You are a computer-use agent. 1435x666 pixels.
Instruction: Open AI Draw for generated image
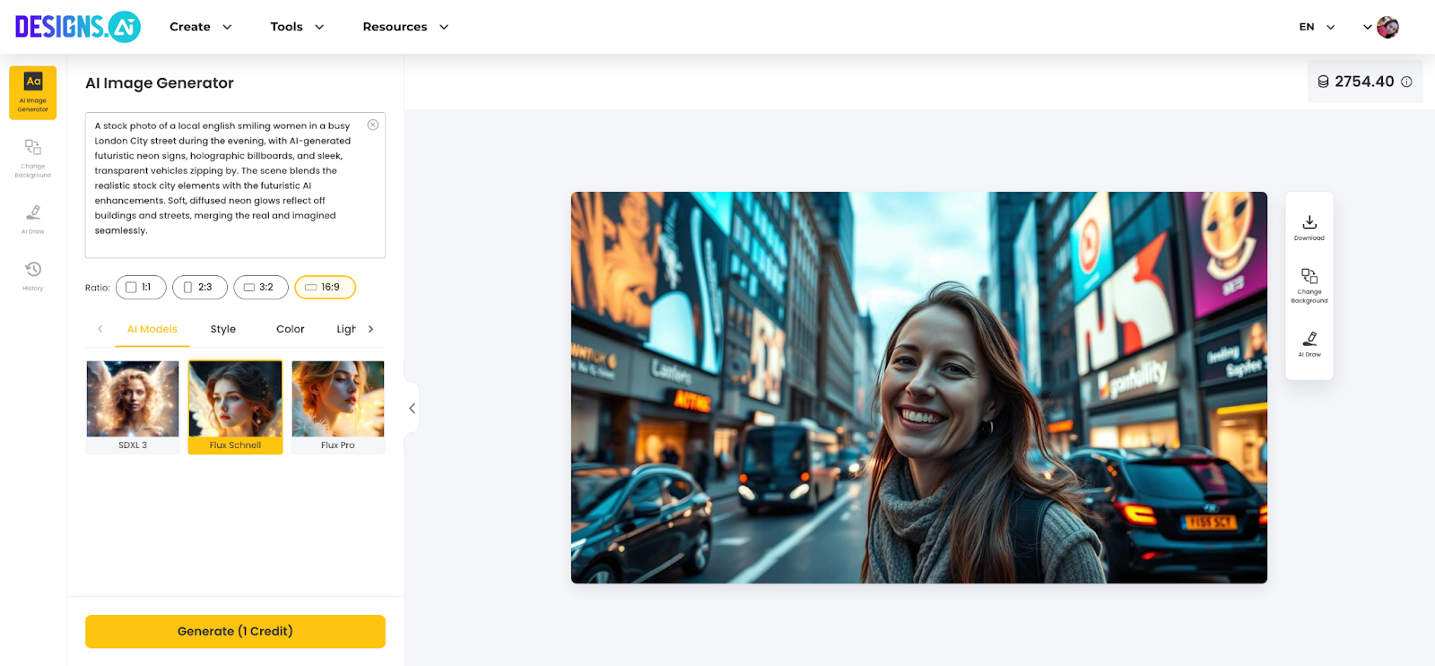click(x=1309, y=344)
